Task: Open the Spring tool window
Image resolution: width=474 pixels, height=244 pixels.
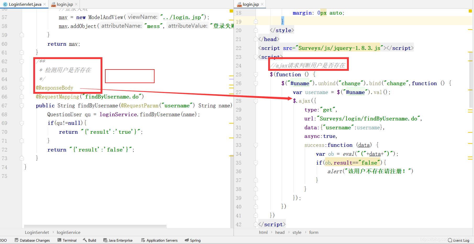Action: pos(192,240)
